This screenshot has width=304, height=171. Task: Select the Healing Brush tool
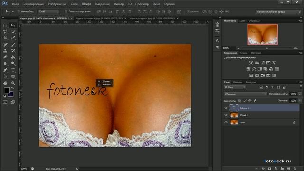[x=5, y=45]
